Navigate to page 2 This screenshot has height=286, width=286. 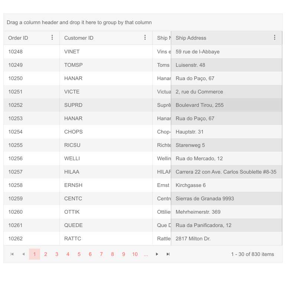46,254
